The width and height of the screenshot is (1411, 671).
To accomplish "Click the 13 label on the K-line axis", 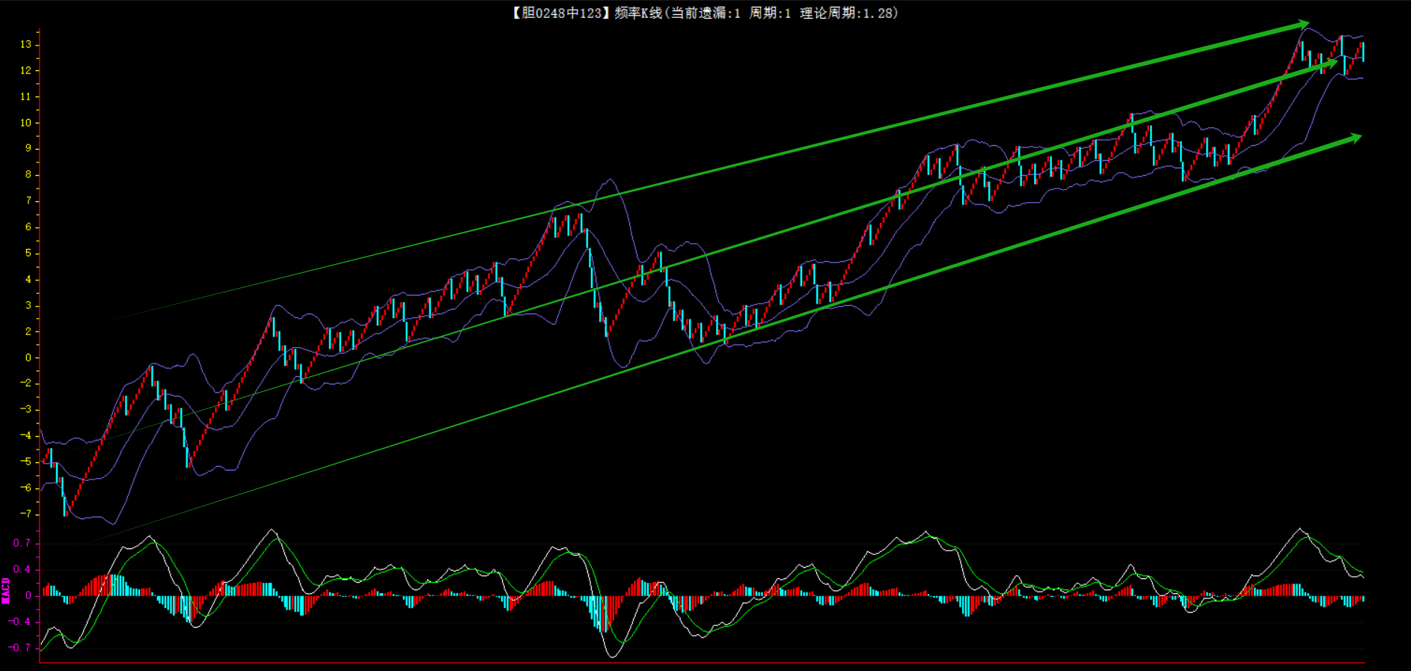I will point(26,44).
